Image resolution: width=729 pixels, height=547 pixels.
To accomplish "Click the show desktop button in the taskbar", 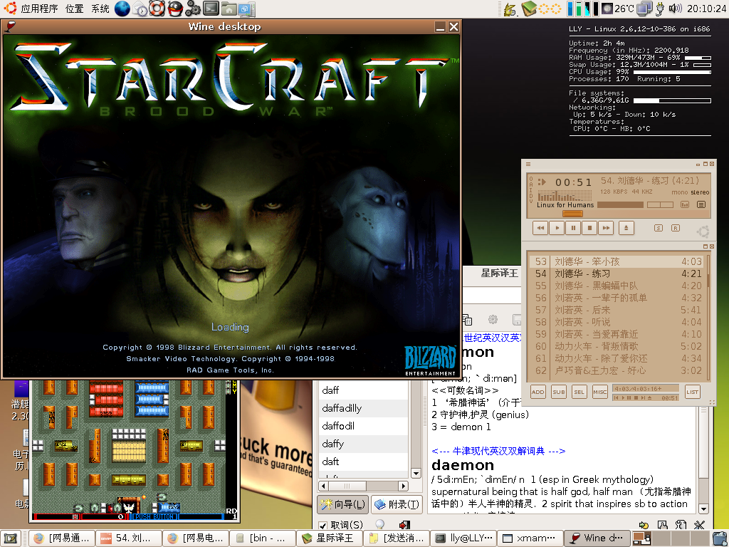I will coord(11,538).
